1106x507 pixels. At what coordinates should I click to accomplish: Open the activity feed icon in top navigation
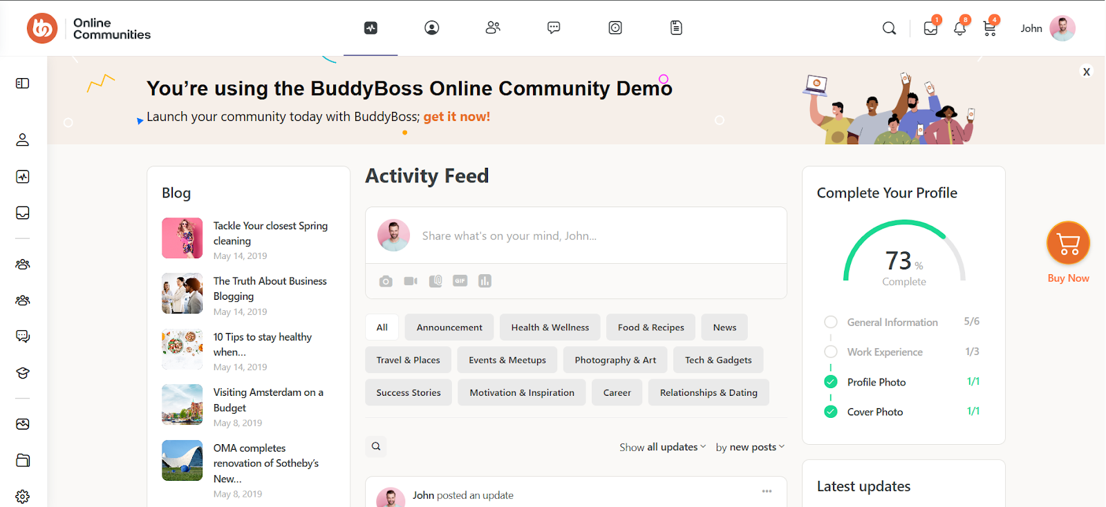point(371,28)
